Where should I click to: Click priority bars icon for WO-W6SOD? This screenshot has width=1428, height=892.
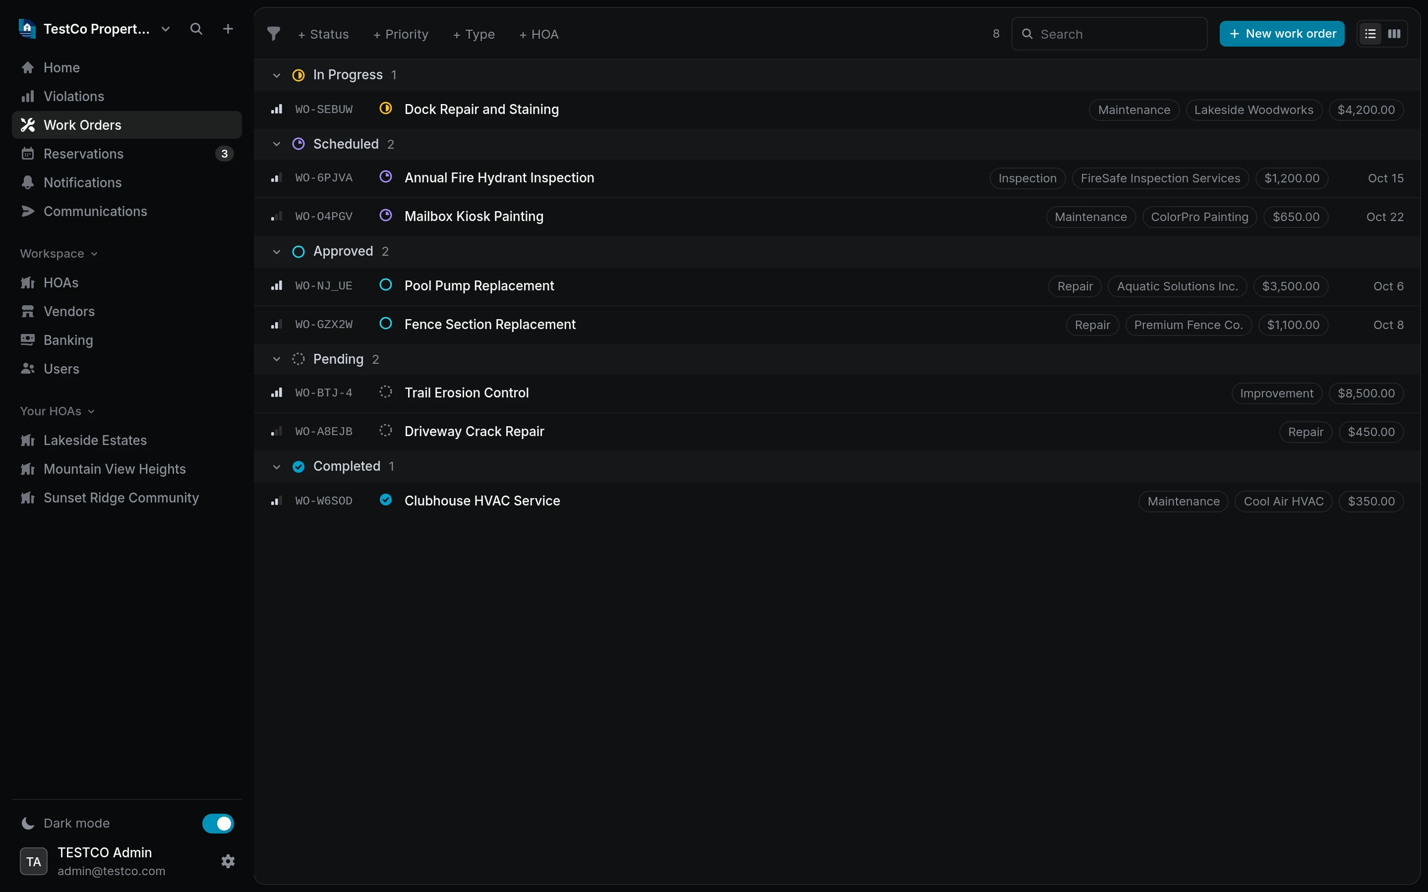point(276,501)
